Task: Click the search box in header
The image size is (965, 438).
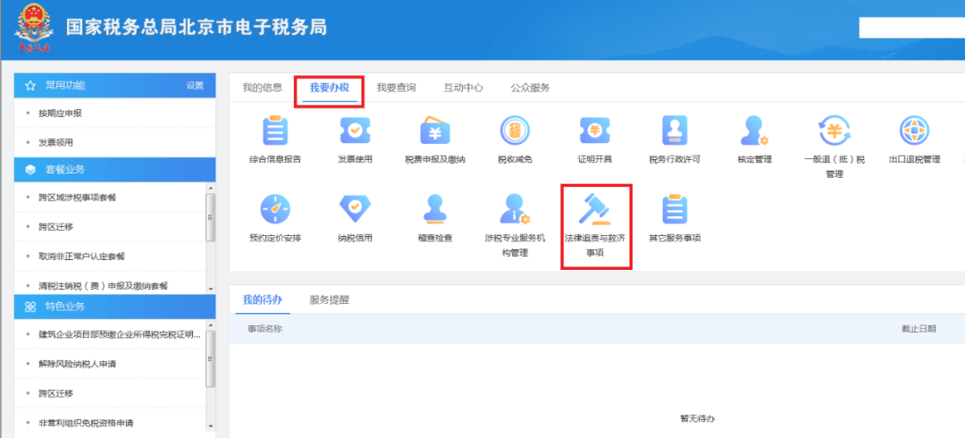Action: click(911, 28)
